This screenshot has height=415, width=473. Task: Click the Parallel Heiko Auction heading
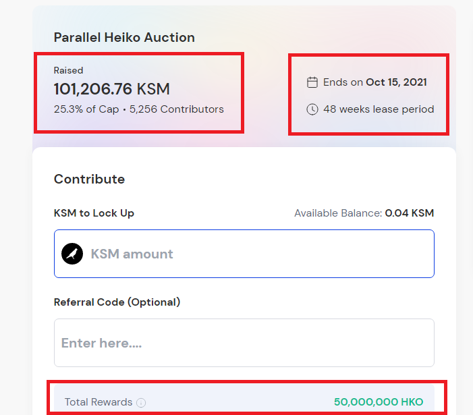124,37
